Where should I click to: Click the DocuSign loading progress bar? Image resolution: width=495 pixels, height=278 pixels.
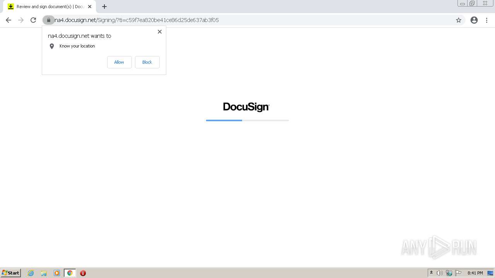pyautogui.click(x=247, y=120)
